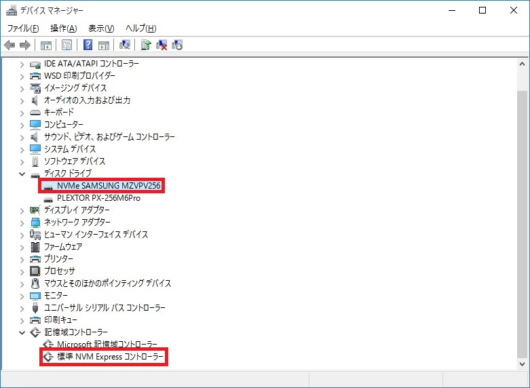The width and height of the screenshot is (530, 388).
Task: Click the キーボード keyboard icon
Action: [35, 113]
